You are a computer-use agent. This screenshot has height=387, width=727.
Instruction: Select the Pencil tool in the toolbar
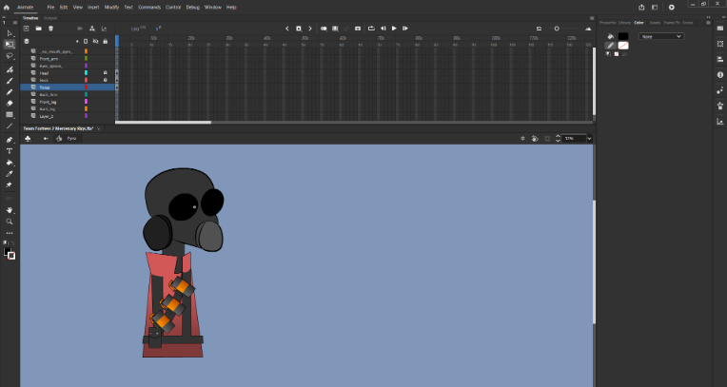(10, 92)
